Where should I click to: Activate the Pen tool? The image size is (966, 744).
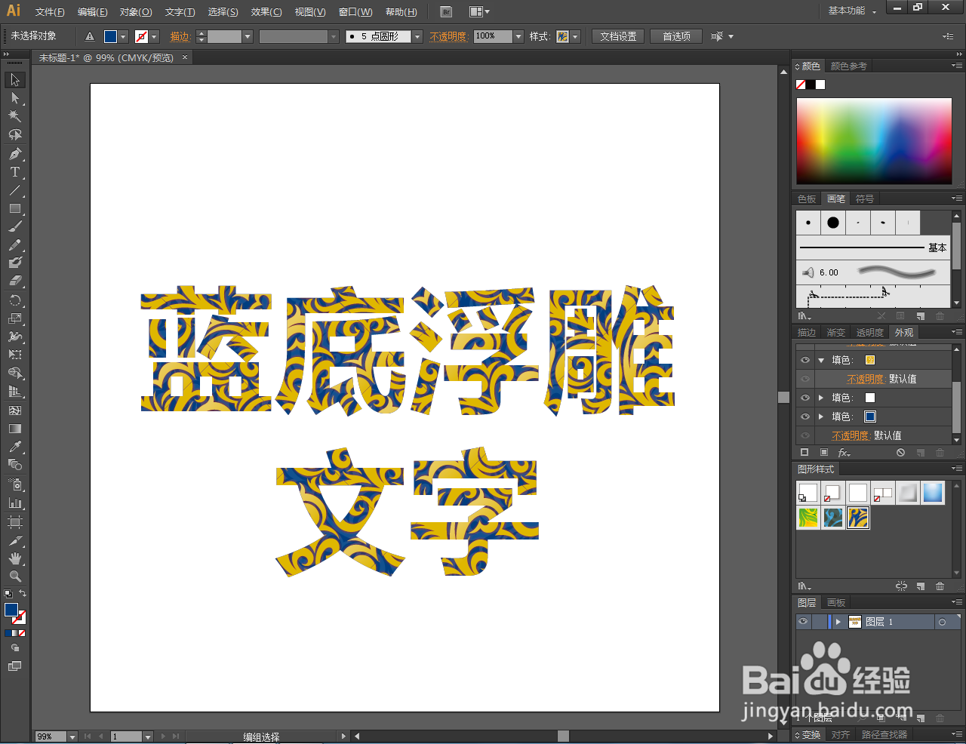pyautogui.click(x=15, y=153)
